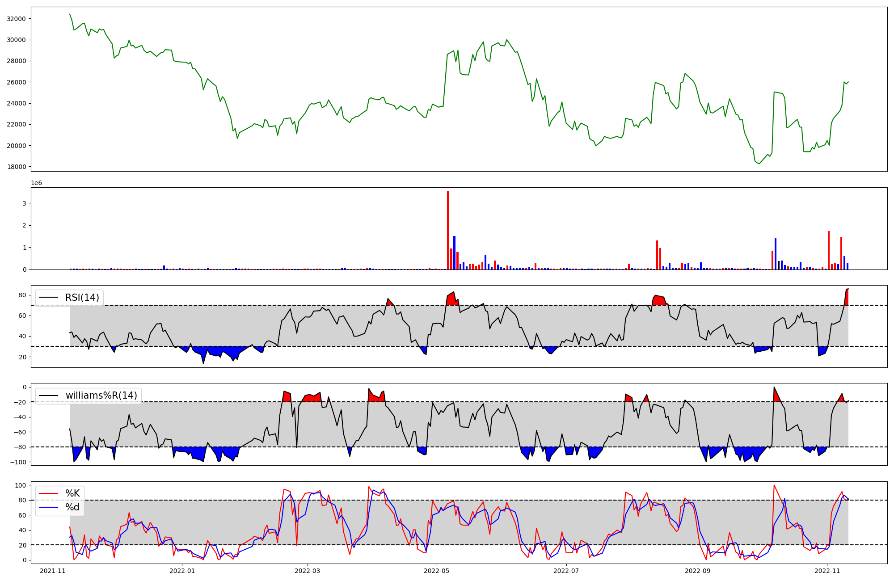Click the 2022-07 date label
This screenshot has height=581, width=894.
(566, 571)
